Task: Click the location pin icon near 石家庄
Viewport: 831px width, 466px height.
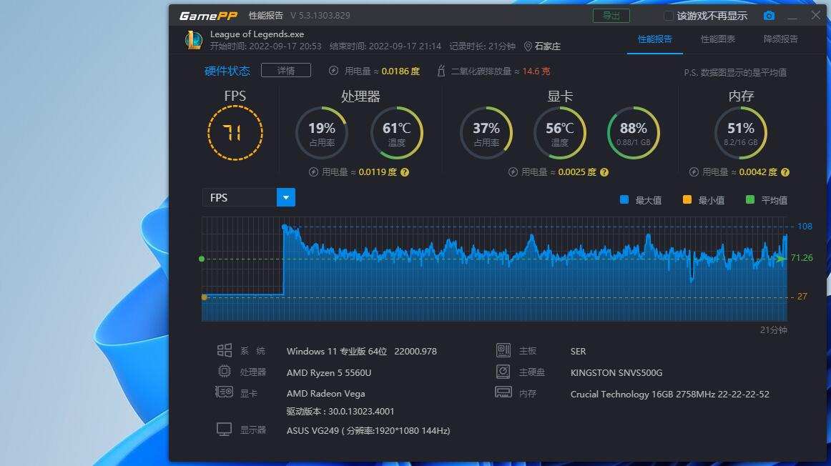Action: coord(528,46)
